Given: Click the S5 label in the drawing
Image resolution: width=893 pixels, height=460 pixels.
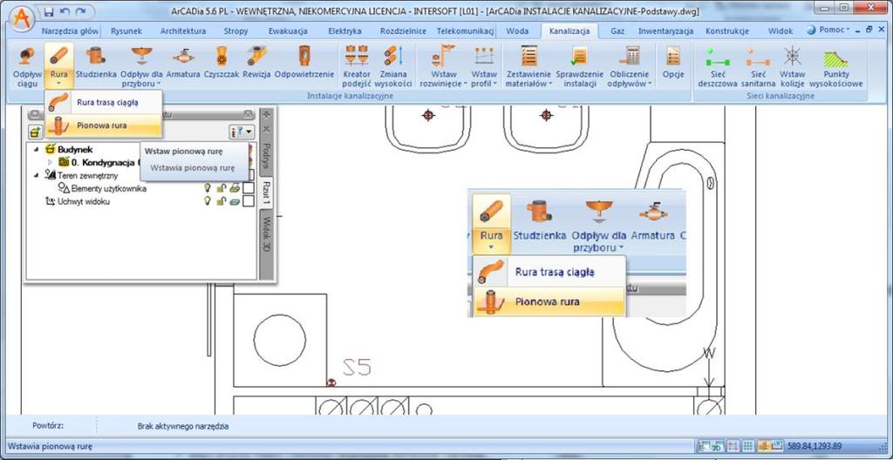Looking at the screenshot, I should [358, 368].
